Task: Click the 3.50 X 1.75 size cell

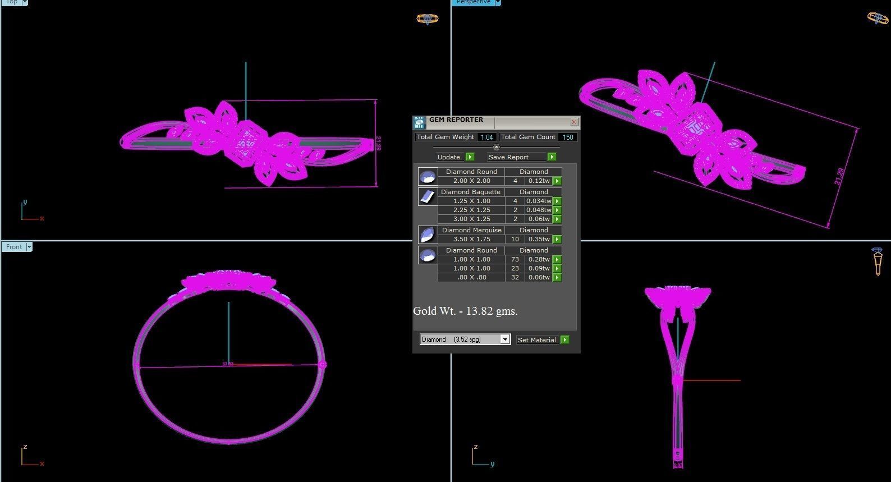Action: pos(471,239)
